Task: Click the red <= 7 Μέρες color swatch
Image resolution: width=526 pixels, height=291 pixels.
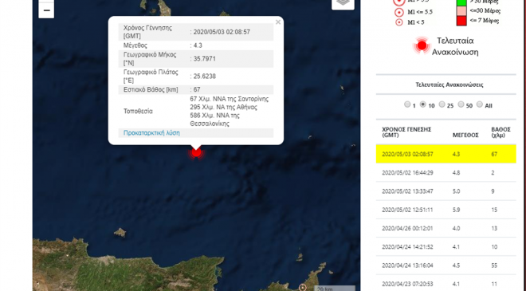Action: tap(461, 21)
